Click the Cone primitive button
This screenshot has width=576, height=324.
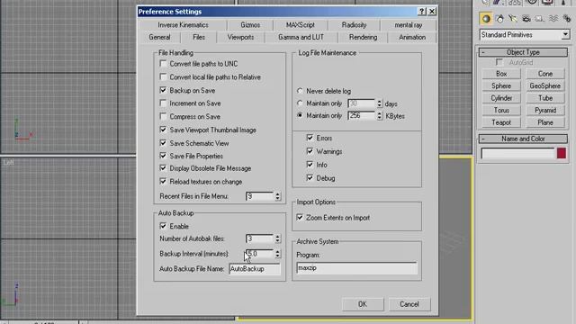pos(545,74)
